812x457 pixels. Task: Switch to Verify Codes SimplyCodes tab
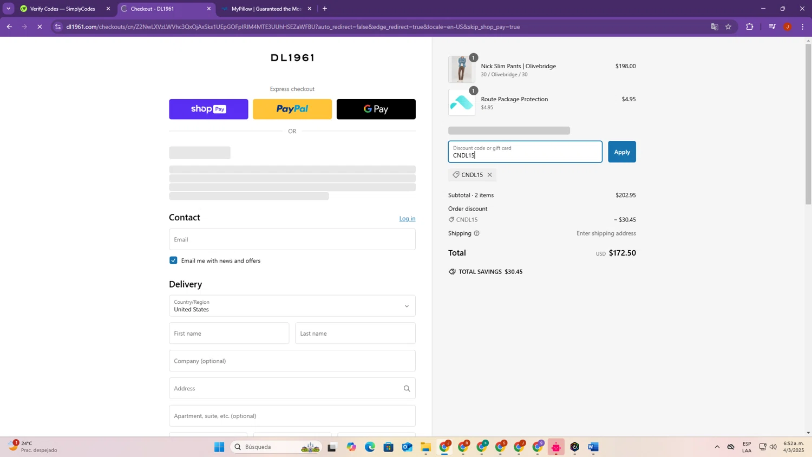(62, 9)
